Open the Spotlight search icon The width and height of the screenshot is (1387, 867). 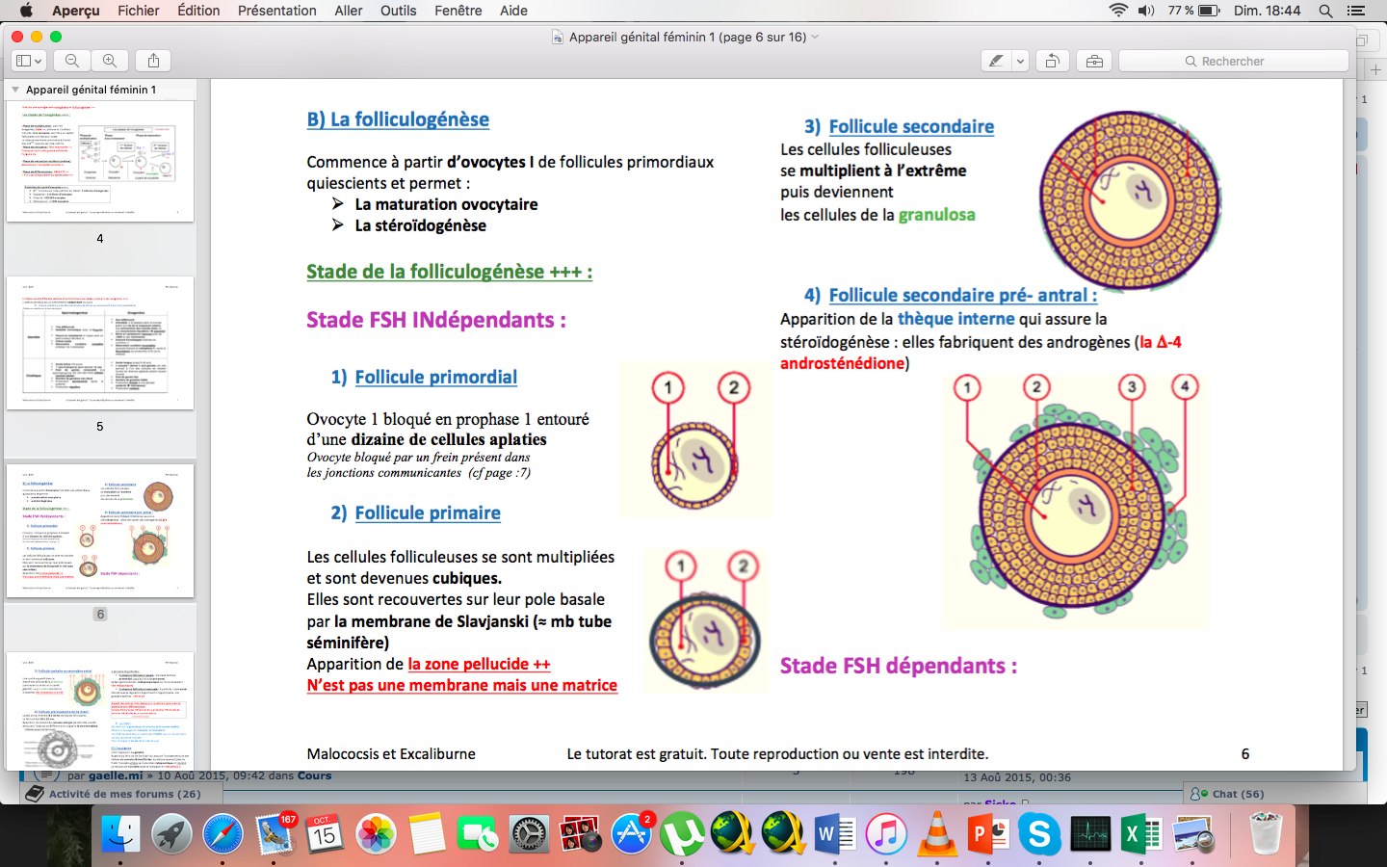tap(1325, 11)
